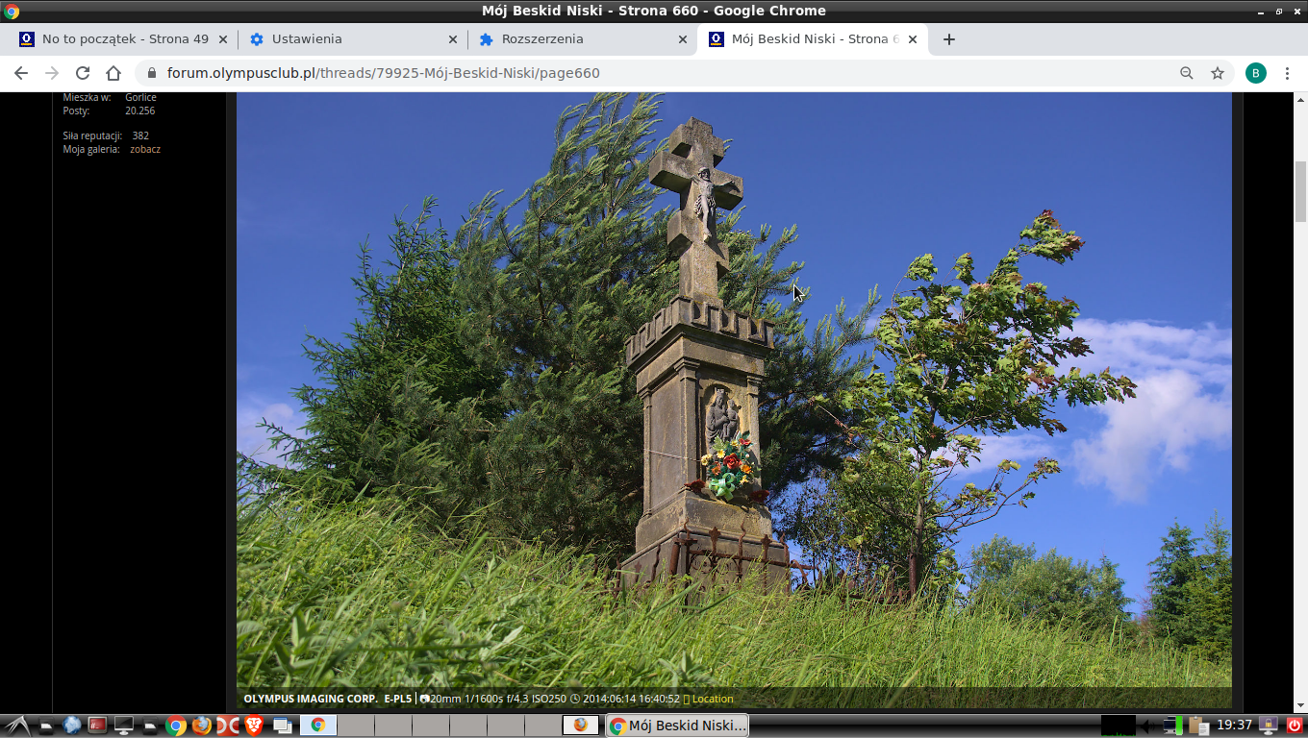
Task: Go to the browser home page
Action: [x=113, y=73]
